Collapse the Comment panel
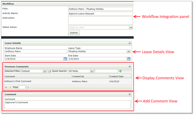194x115 pixels. pyautogui.click(x=129, y=94)
